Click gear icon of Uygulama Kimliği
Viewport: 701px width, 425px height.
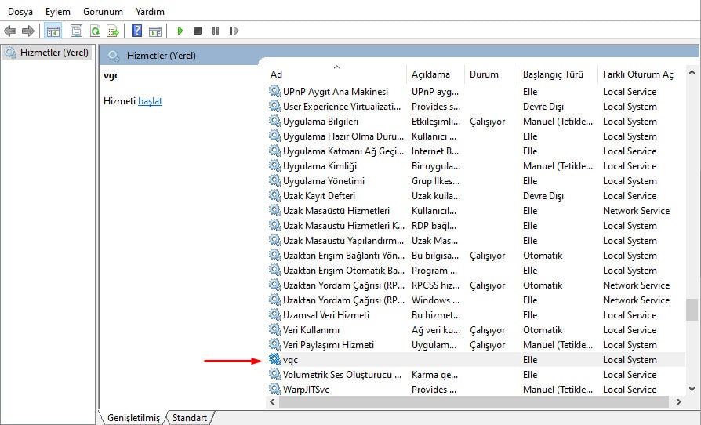coord(274,165)
